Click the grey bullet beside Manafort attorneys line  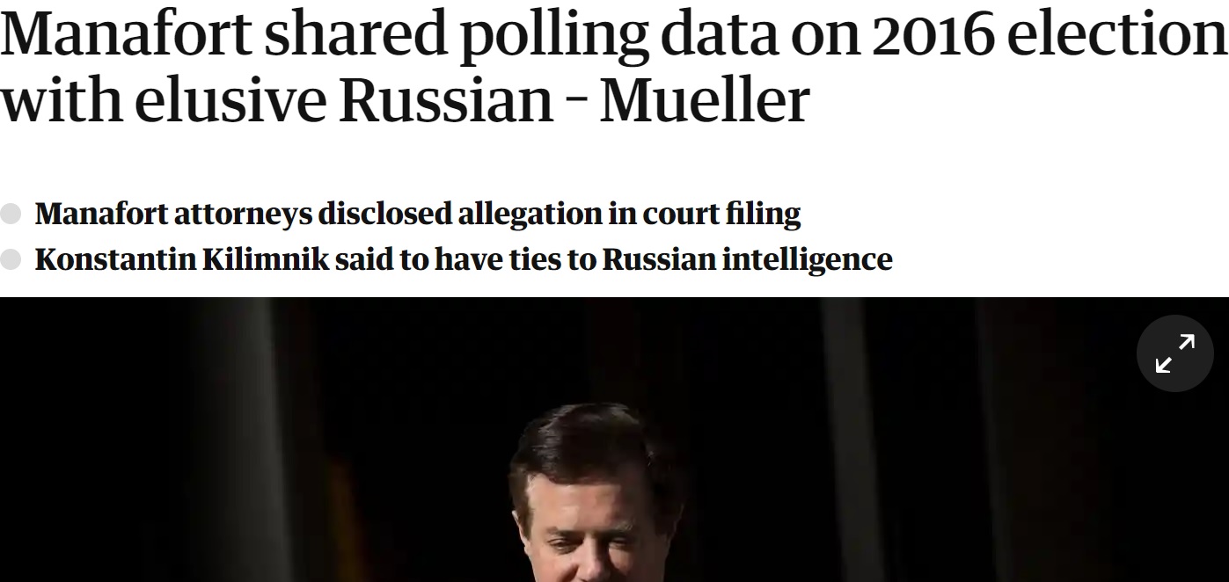click(x=11, y=214)
